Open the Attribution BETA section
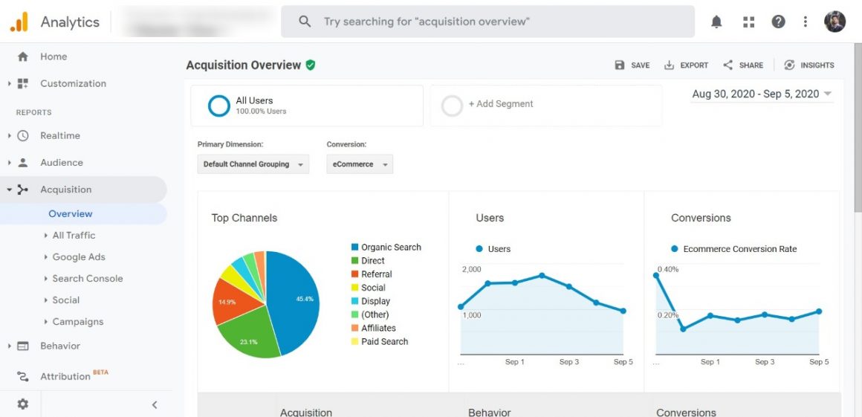The height and width of the screenshot is (417, 862). (x=74, y=376)
